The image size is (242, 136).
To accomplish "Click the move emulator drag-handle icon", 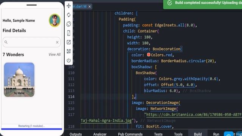I will pos(69,6).
